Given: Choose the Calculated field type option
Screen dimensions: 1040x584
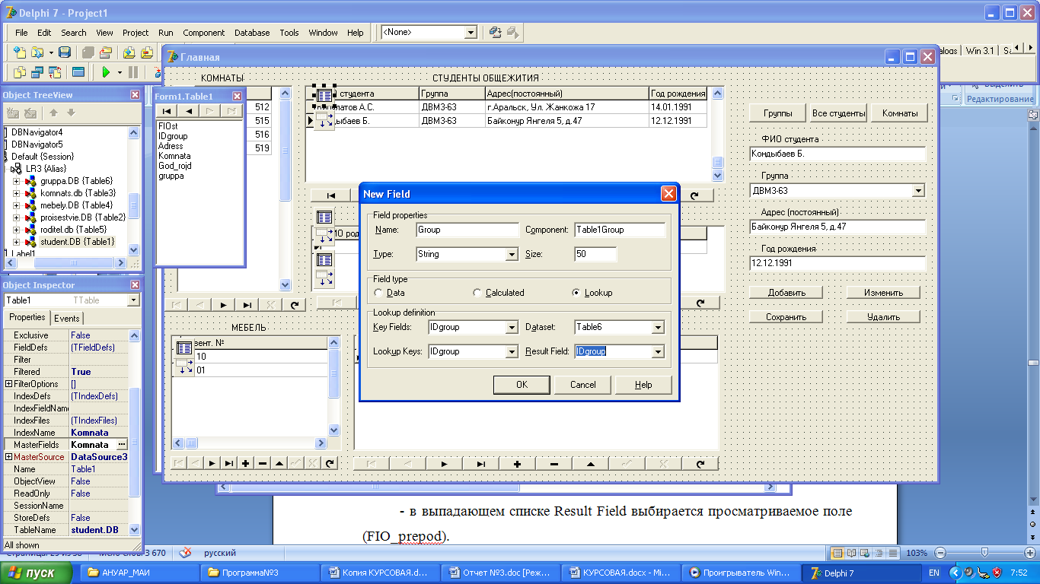Looking at the screenshot, I should [477, 293].
